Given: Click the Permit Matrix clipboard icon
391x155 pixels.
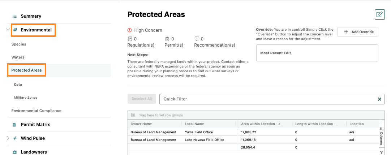Looking at the screenshot, I should point(14,124).
